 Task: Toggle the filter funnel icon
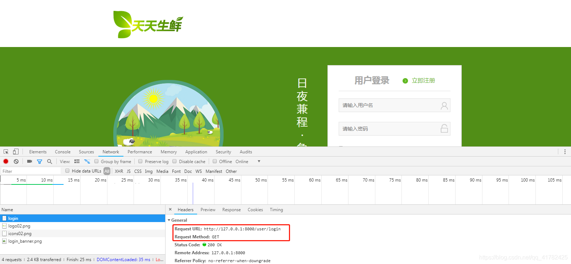tap(40, 162)
